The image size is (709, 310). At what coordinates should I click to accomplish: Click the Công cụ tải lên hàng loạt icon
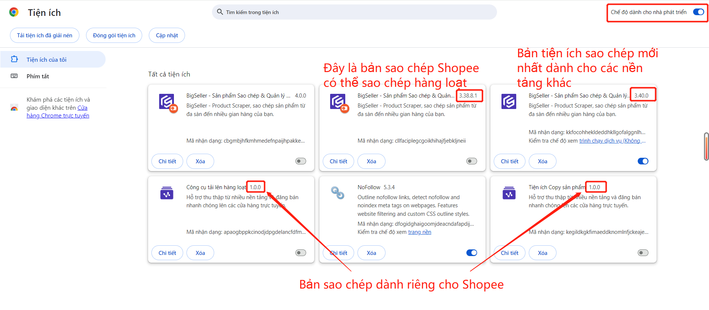167,193
